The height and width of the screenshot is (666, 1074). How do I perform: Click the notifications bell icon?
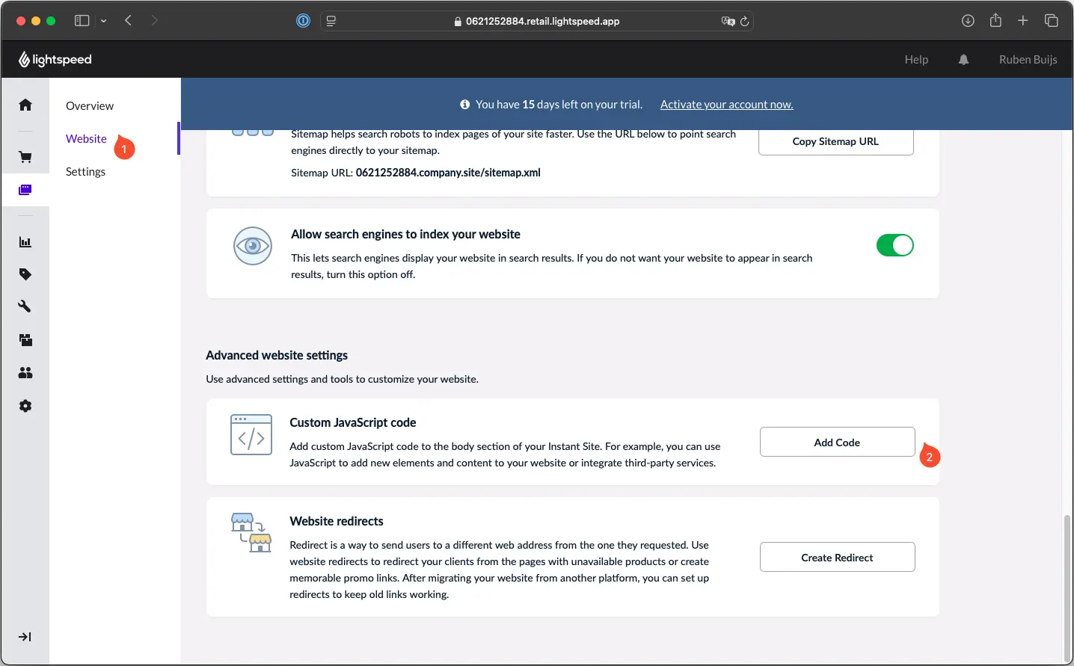tap(963, 60)
